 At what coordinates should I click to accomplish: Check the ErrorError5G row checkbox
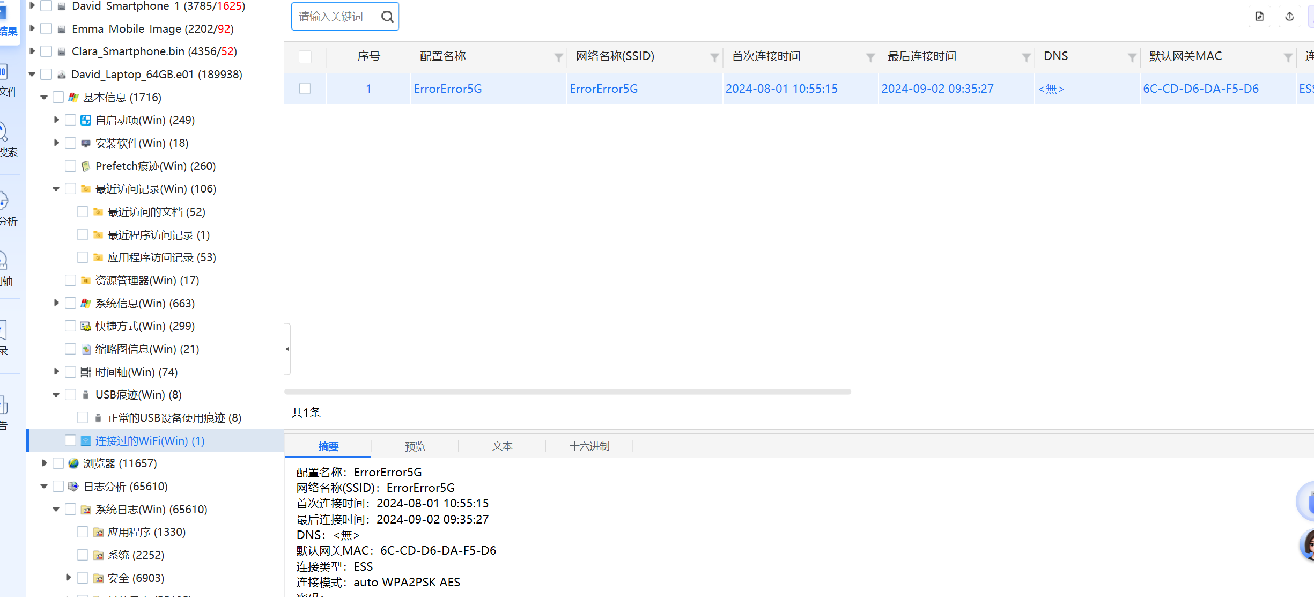305,89
